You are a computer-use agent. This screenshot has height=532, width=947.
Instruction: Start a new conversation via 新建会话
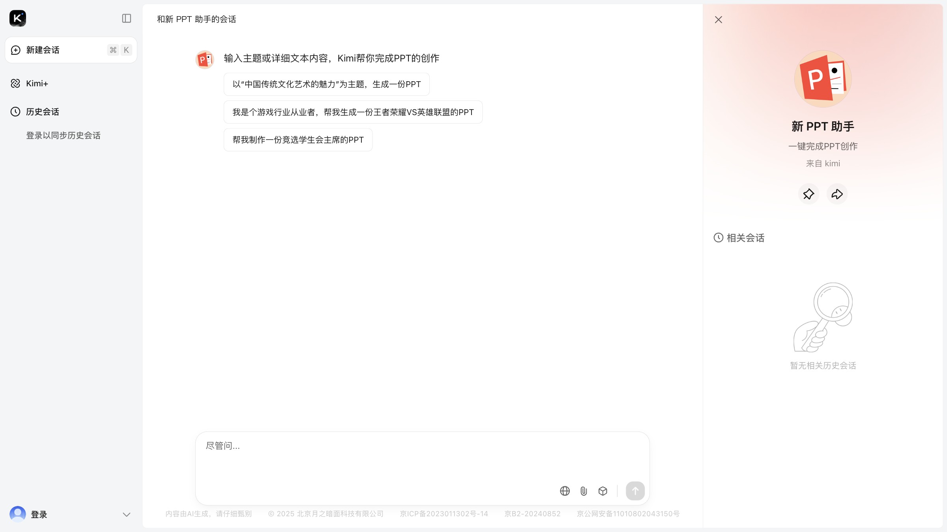point(43,50)
